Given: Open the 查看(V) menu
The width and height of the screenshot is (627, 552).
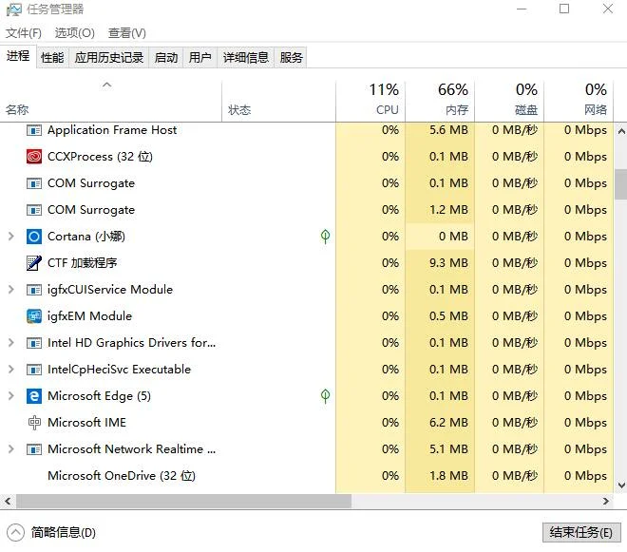Looking at the screenshot, I should coord(127,33).
